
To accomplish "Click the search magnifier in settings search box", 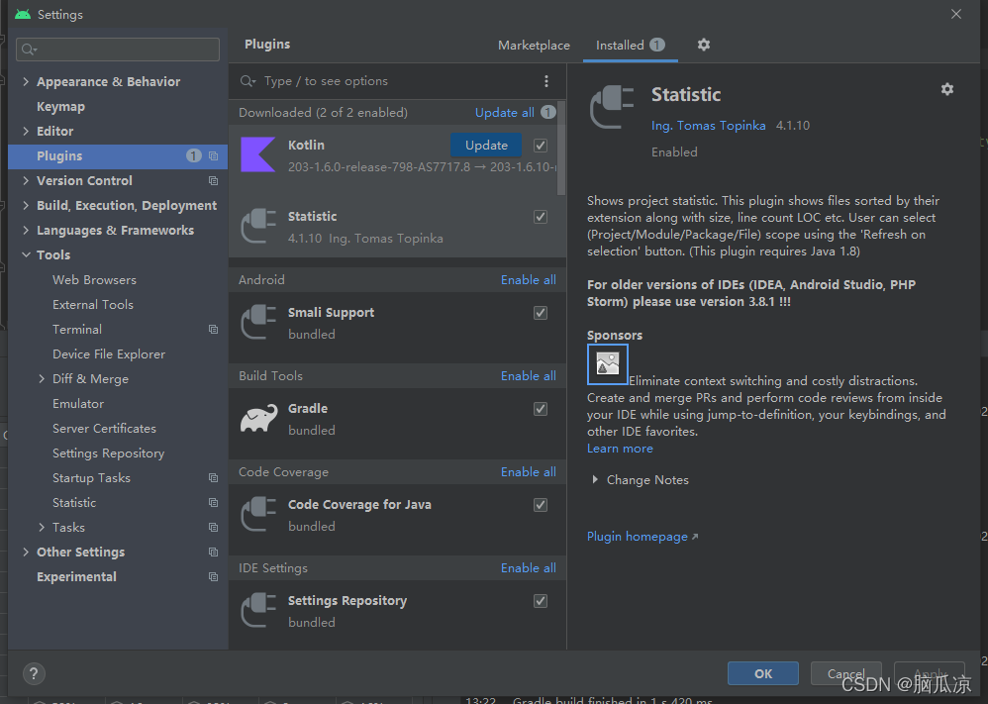I will (29, 50).
